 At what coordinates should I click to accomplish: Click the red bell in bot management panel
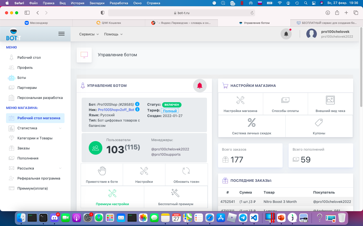click(200, 86)
